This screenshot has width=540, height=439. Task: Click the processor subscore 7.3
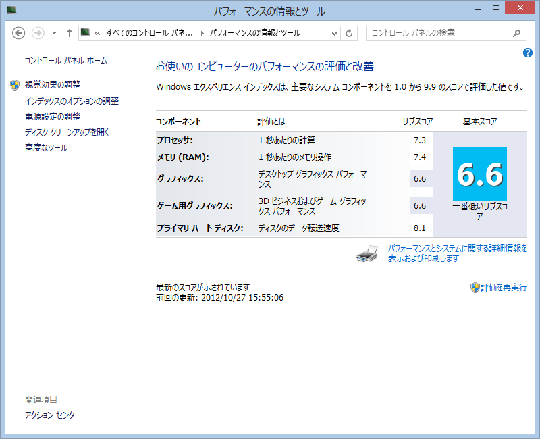[x=420, y=140]
